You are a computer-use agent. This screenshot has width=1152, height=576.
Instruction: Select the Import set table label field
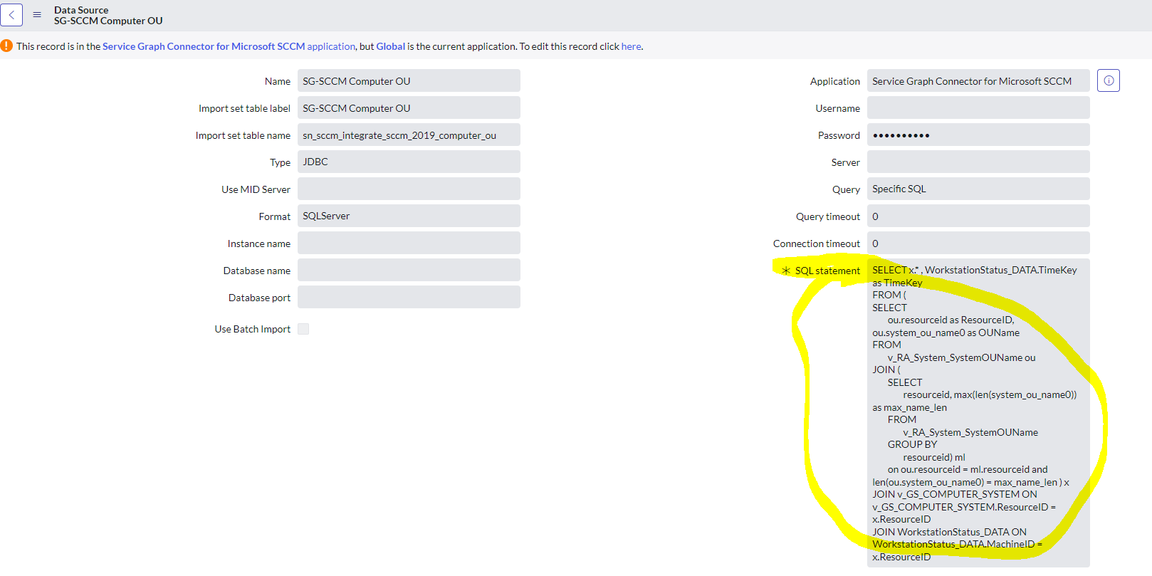tap(409, 108)
